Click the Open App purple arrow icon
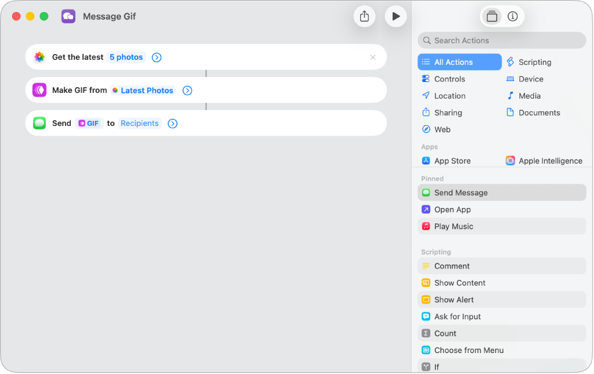The width and height of the screenshot is (594, 374). pyautogui.click(x=426, y=209)
